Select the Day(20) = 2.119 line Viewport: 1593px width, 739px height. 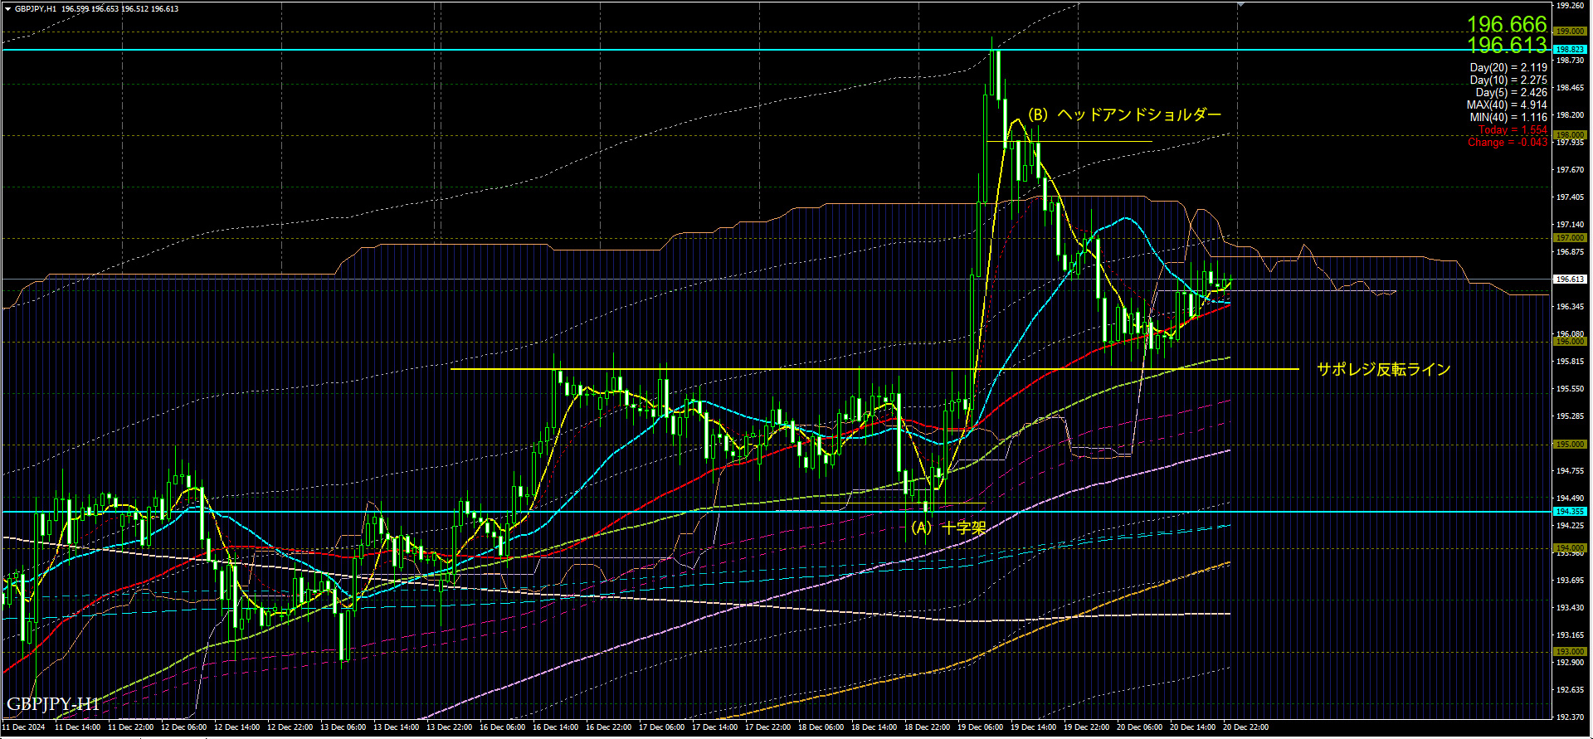1508,67
